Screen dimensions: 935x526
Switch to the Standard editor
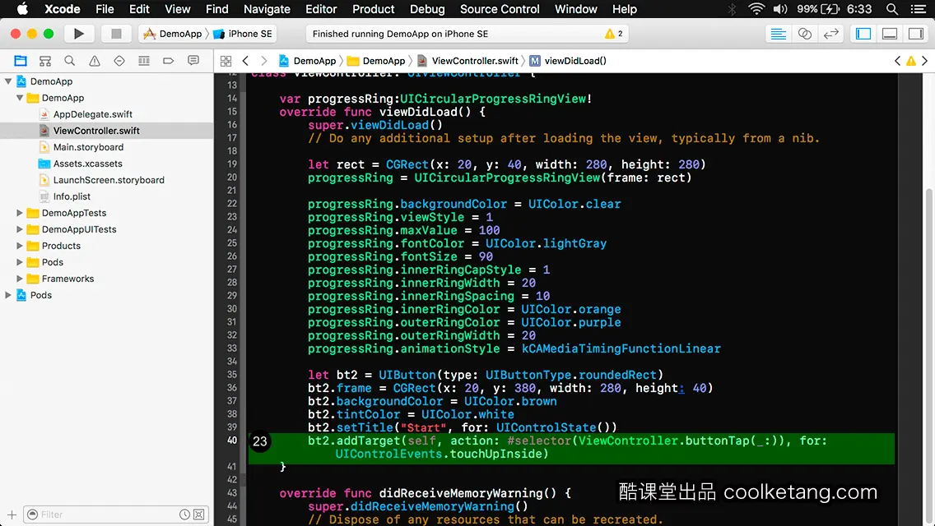click(778, 34)
